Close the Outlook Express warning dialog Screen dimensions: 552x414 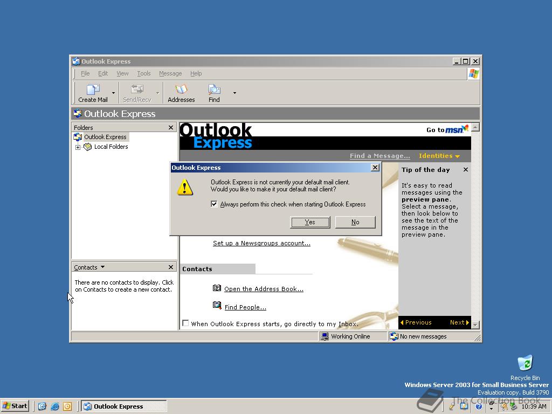point(375,168)
